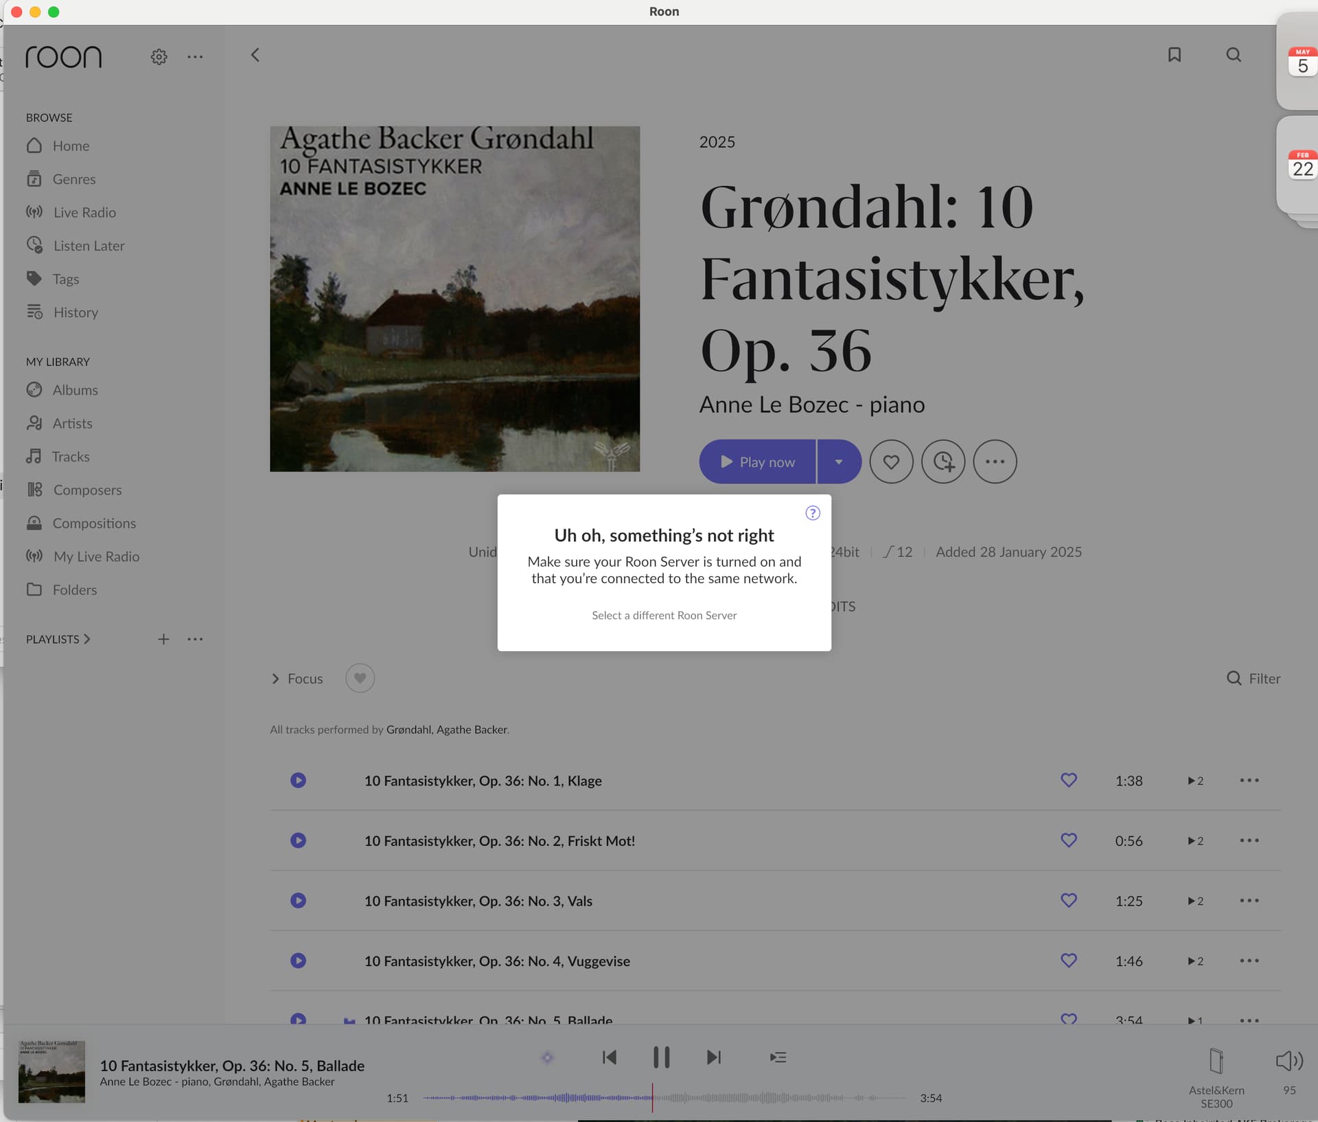The image size is (1318, 1122).
Task: Play track No. 1, Klage
Action: (298, 780)
